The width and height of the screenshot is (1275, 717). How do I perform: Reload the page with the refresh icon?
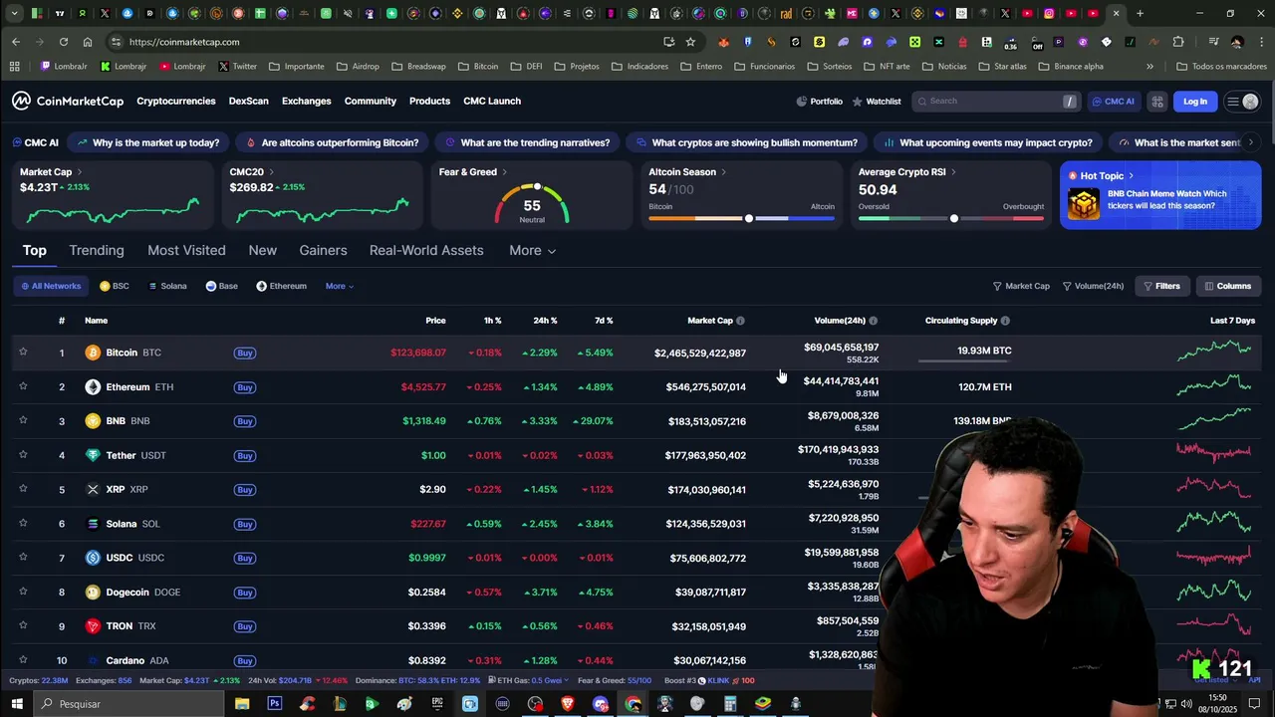pyautogui.click(x=64, y=42)
